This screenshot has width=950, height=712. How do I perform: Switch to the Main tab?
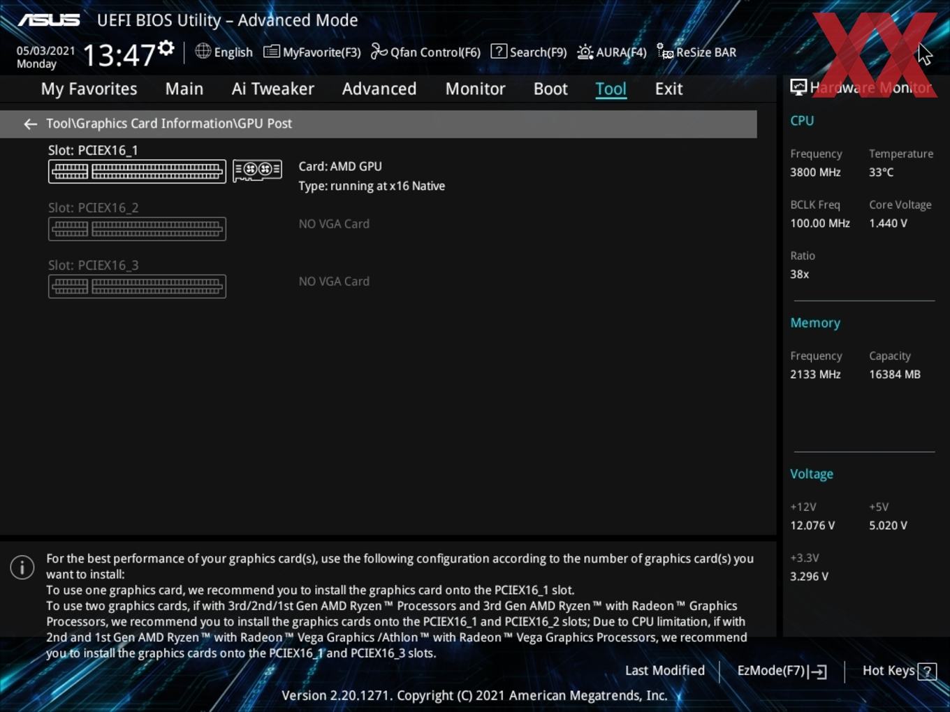click(x=184, y=89)
